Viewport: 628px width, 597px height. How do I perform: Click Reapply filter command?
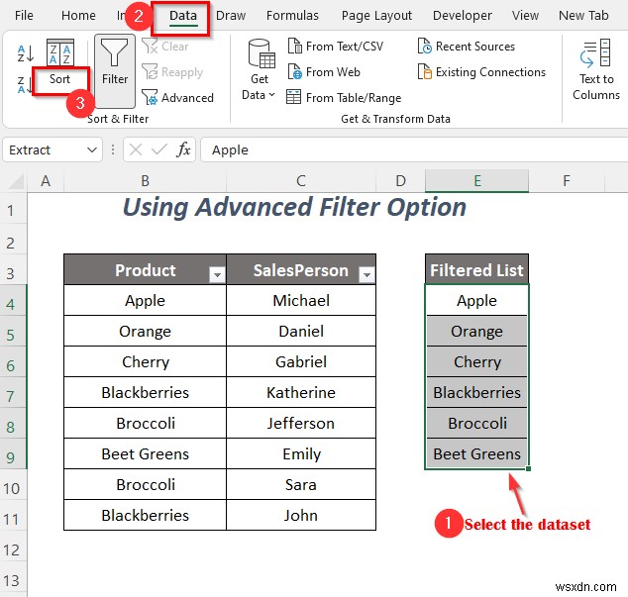pyautogui.click(x=172, y=72)
